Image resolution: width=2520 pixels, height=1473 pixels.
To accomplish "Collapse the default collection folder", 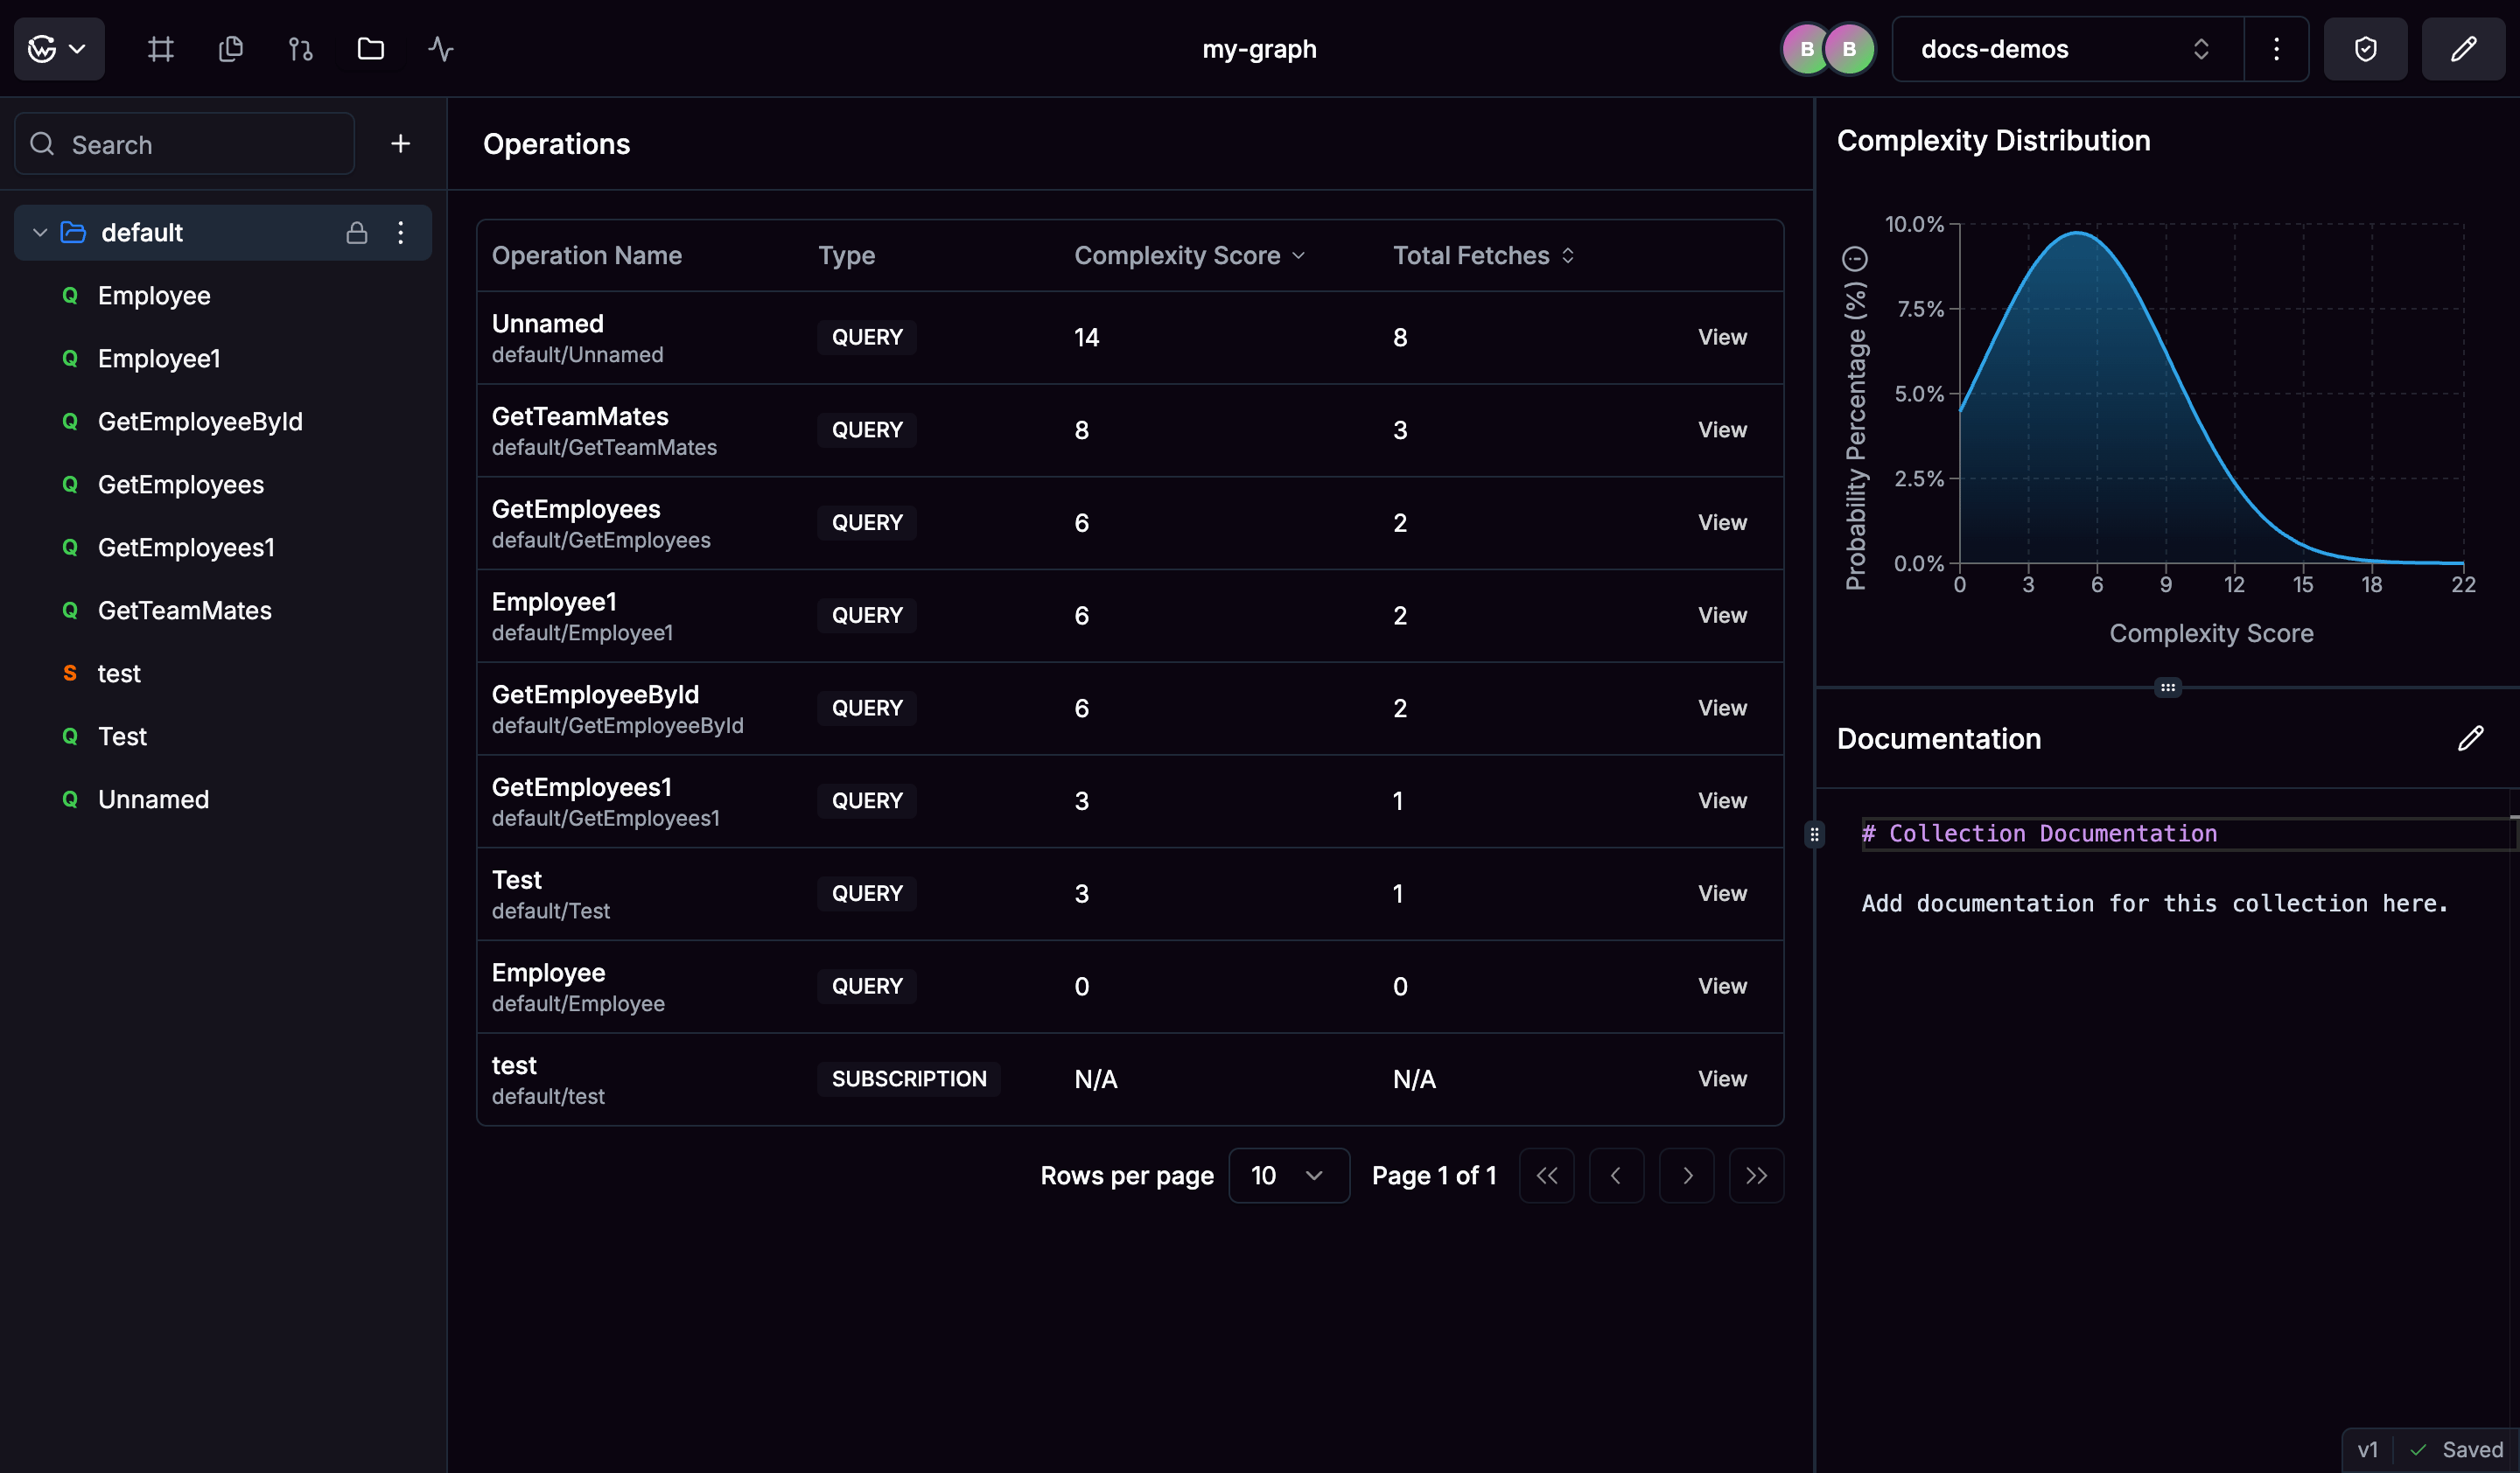I will click(40, 233).
